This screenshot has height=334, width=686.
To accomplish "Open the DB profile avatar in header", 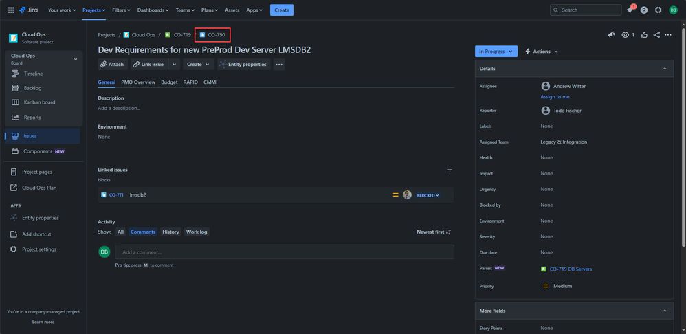I will click(x=674, y=10).
